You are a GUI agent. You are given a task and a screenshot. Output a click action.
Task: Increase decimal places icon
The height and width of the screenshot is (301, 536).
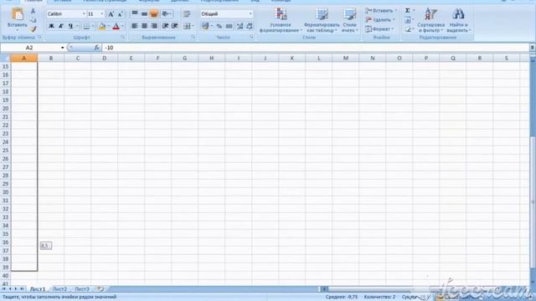pos(240,26)
